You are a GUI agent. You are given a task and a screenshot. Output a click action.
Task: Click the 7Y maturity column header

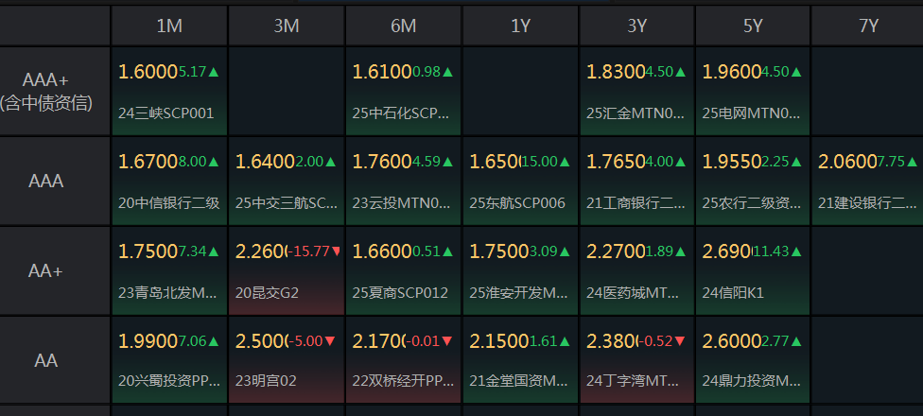[867, 26]
